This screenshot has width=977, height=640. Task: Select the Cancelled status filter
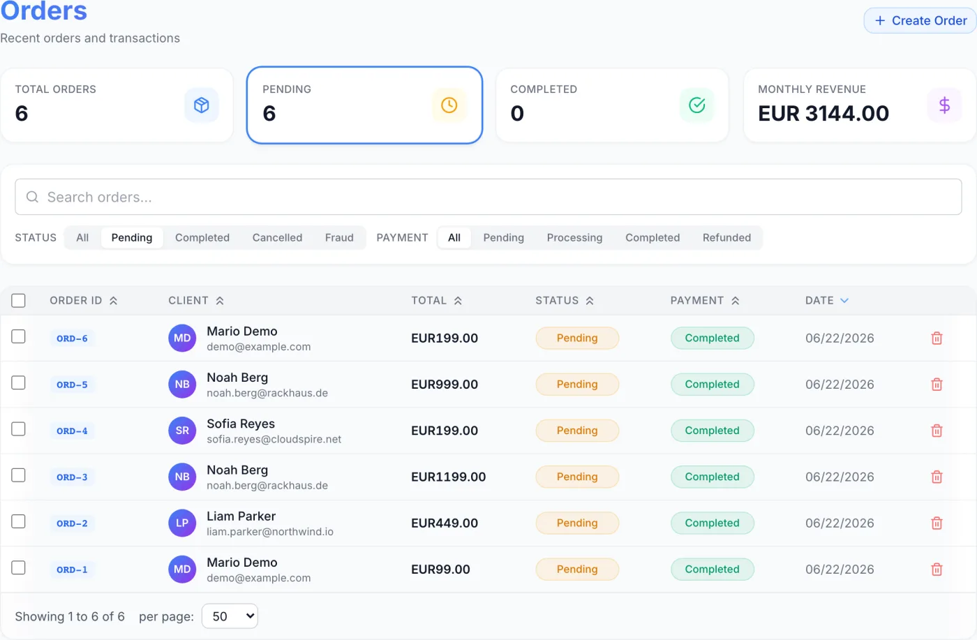tap(277, 238)
